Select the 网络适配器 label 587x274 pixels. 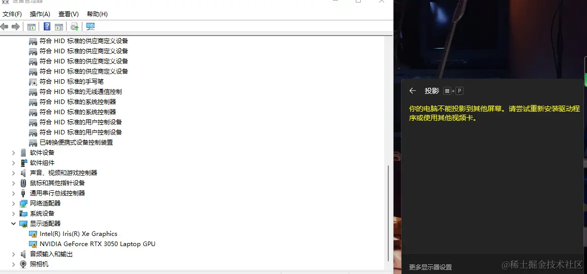pyautogui.click(x=45, y=203)
